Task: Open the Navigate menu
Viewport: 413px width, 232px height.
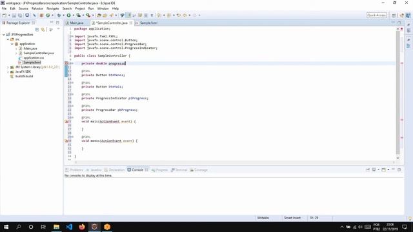Action: [53, 8]
